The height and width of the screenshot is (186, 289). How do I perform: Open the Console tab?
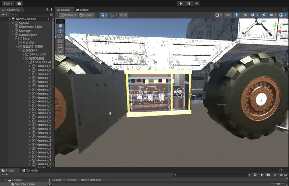(30, 170)
